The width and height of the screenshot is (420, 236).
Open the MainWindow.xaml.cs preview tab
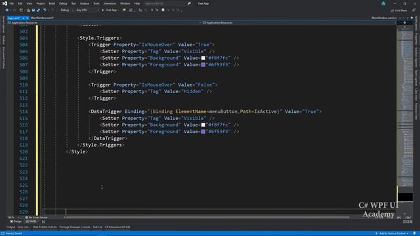[x=384, y=18]
